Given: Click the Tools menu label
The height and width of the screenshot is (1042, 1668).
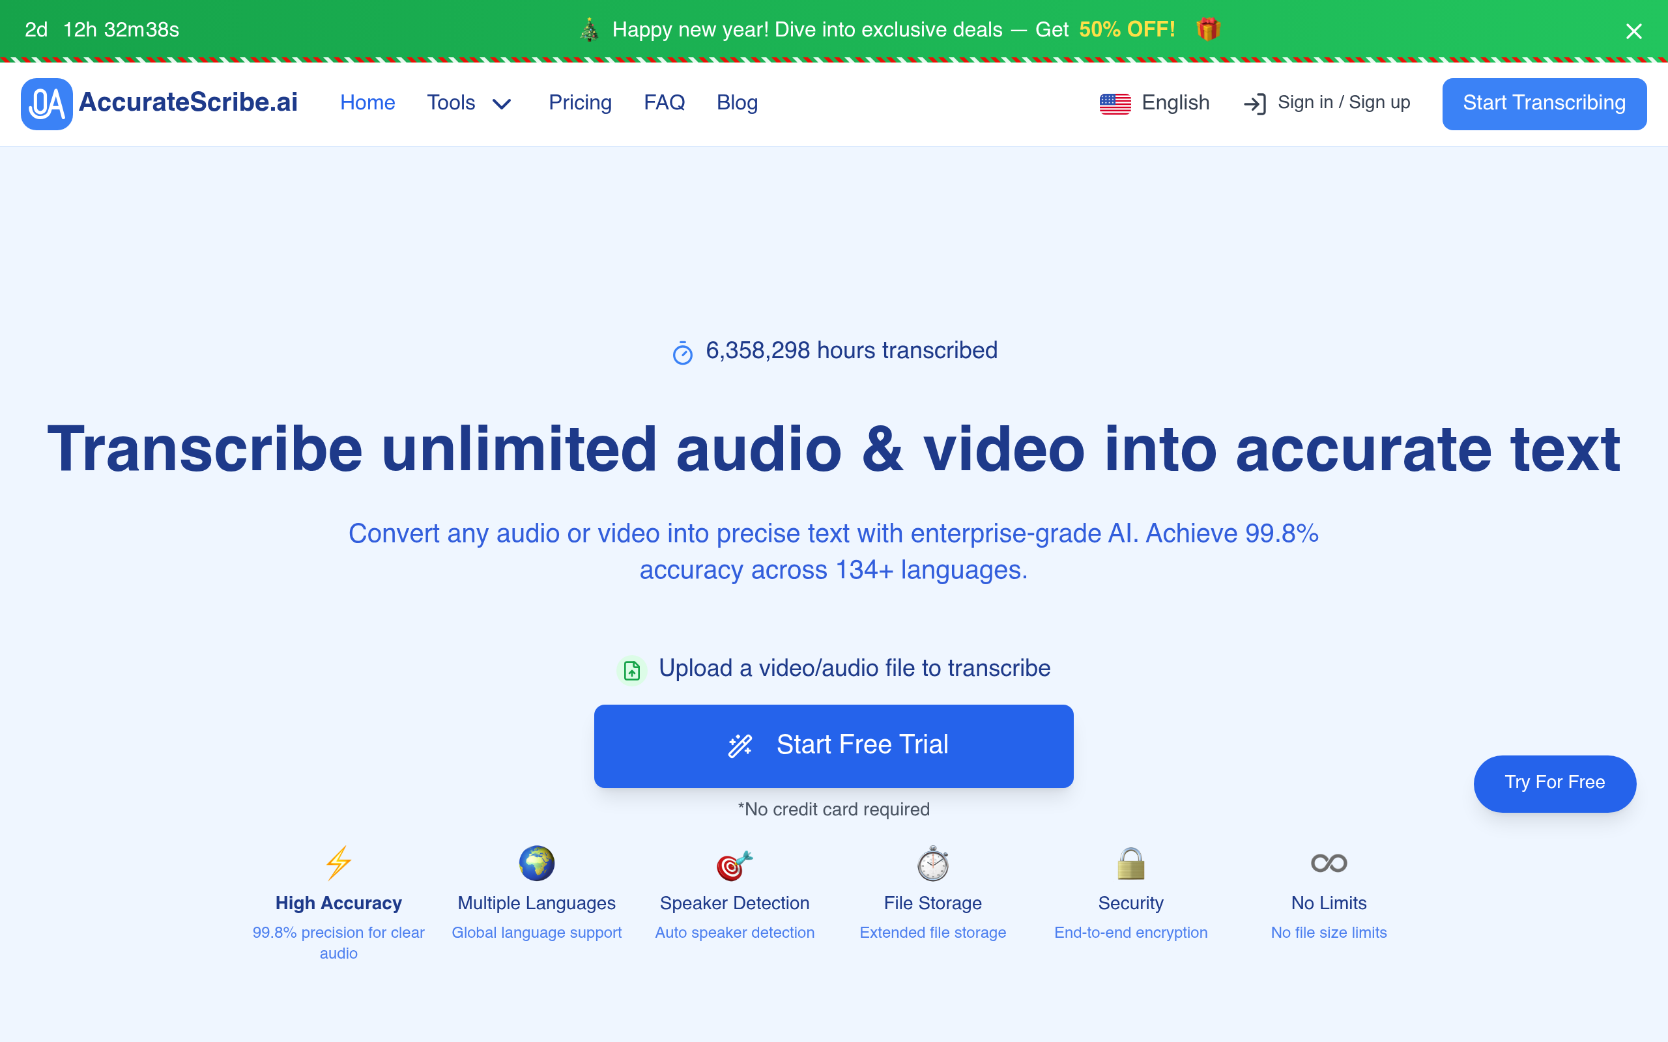Looking at the screenshot, I should tap(451, 103).
